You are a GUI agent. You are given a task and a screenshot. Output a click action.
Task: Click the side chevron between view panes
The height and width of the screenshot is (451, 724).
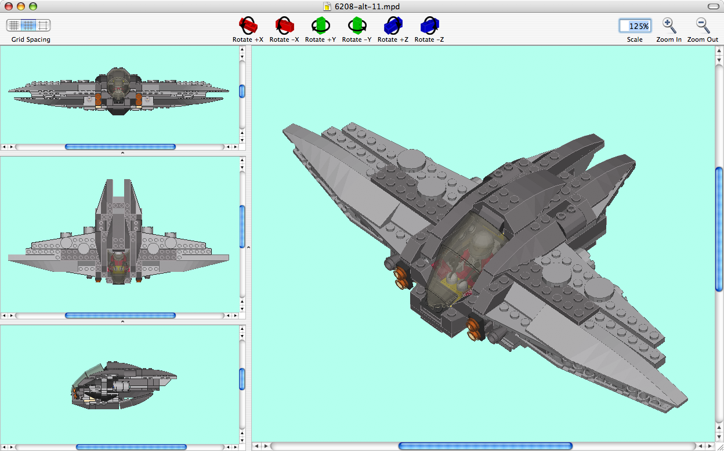tap(248, 246)
